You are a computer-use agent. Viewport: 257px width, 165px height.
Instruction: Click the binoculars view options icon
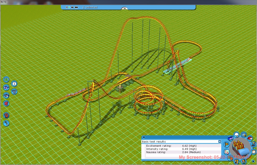[6, 87]
